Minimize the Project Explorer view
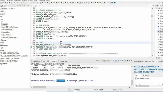The image size is (163, 92). tap(26, 5)
